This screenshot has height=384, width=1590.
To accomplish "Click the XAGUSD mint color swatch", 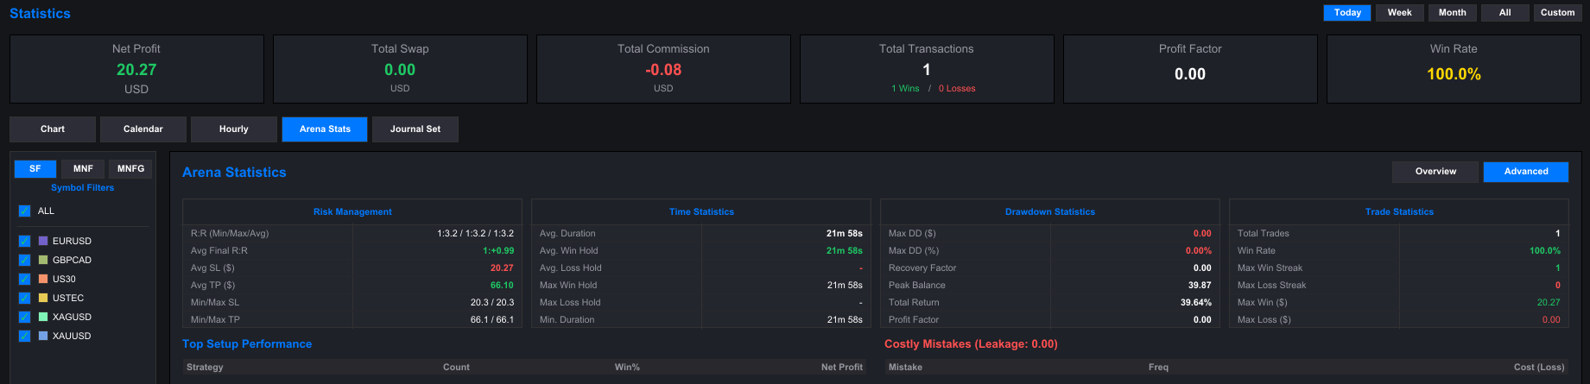I will (43, 317).
